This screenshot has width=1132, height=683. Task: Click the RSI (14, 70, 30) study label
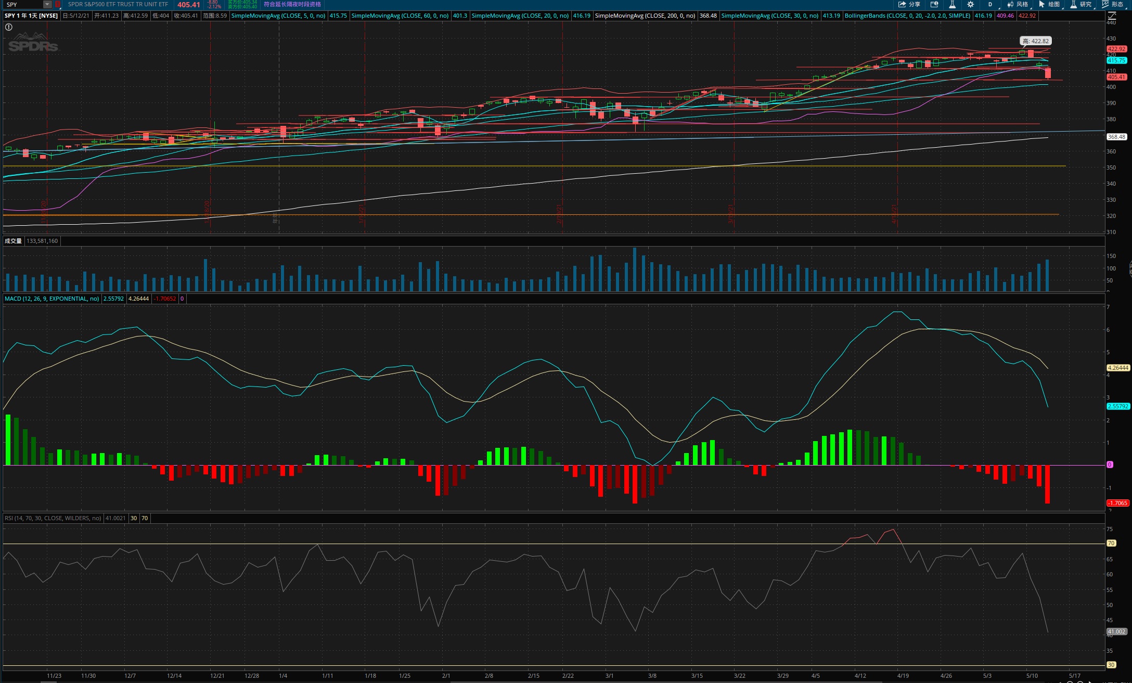tap(53, 518)
